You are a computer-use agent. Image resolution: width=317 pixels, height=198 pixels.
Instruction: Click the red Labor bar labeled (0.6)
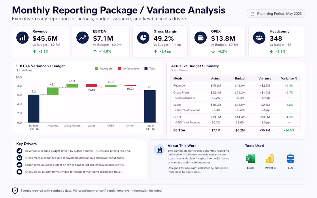pos(91,85)
